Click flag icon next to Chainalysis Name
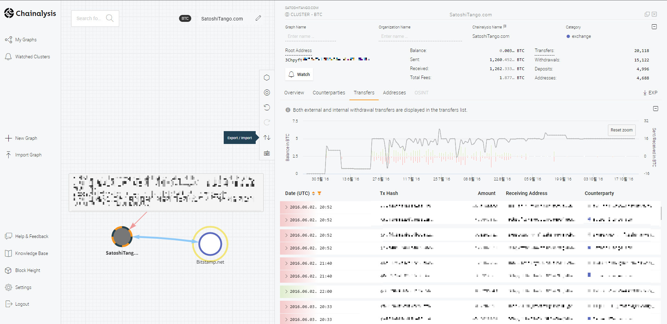The width and height of the screenshot is (667, 324). pos(505,26)
